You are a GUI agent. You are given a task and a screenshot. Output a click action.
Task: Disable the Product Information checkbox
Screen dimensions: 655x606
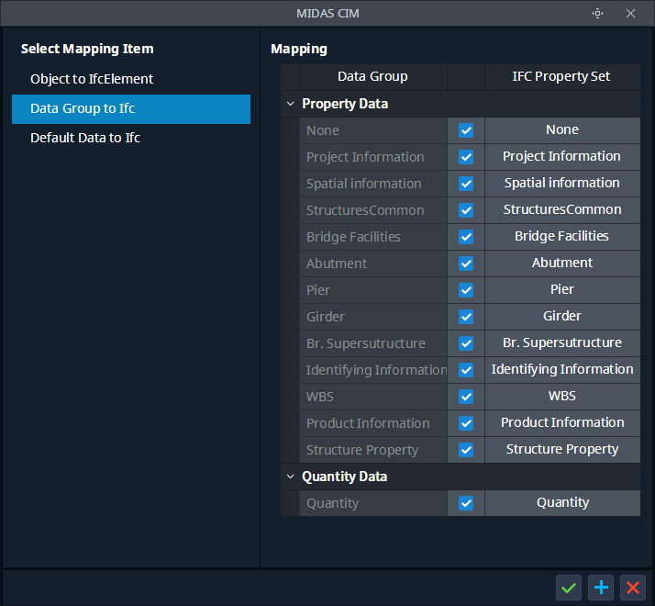coord(466,423)
